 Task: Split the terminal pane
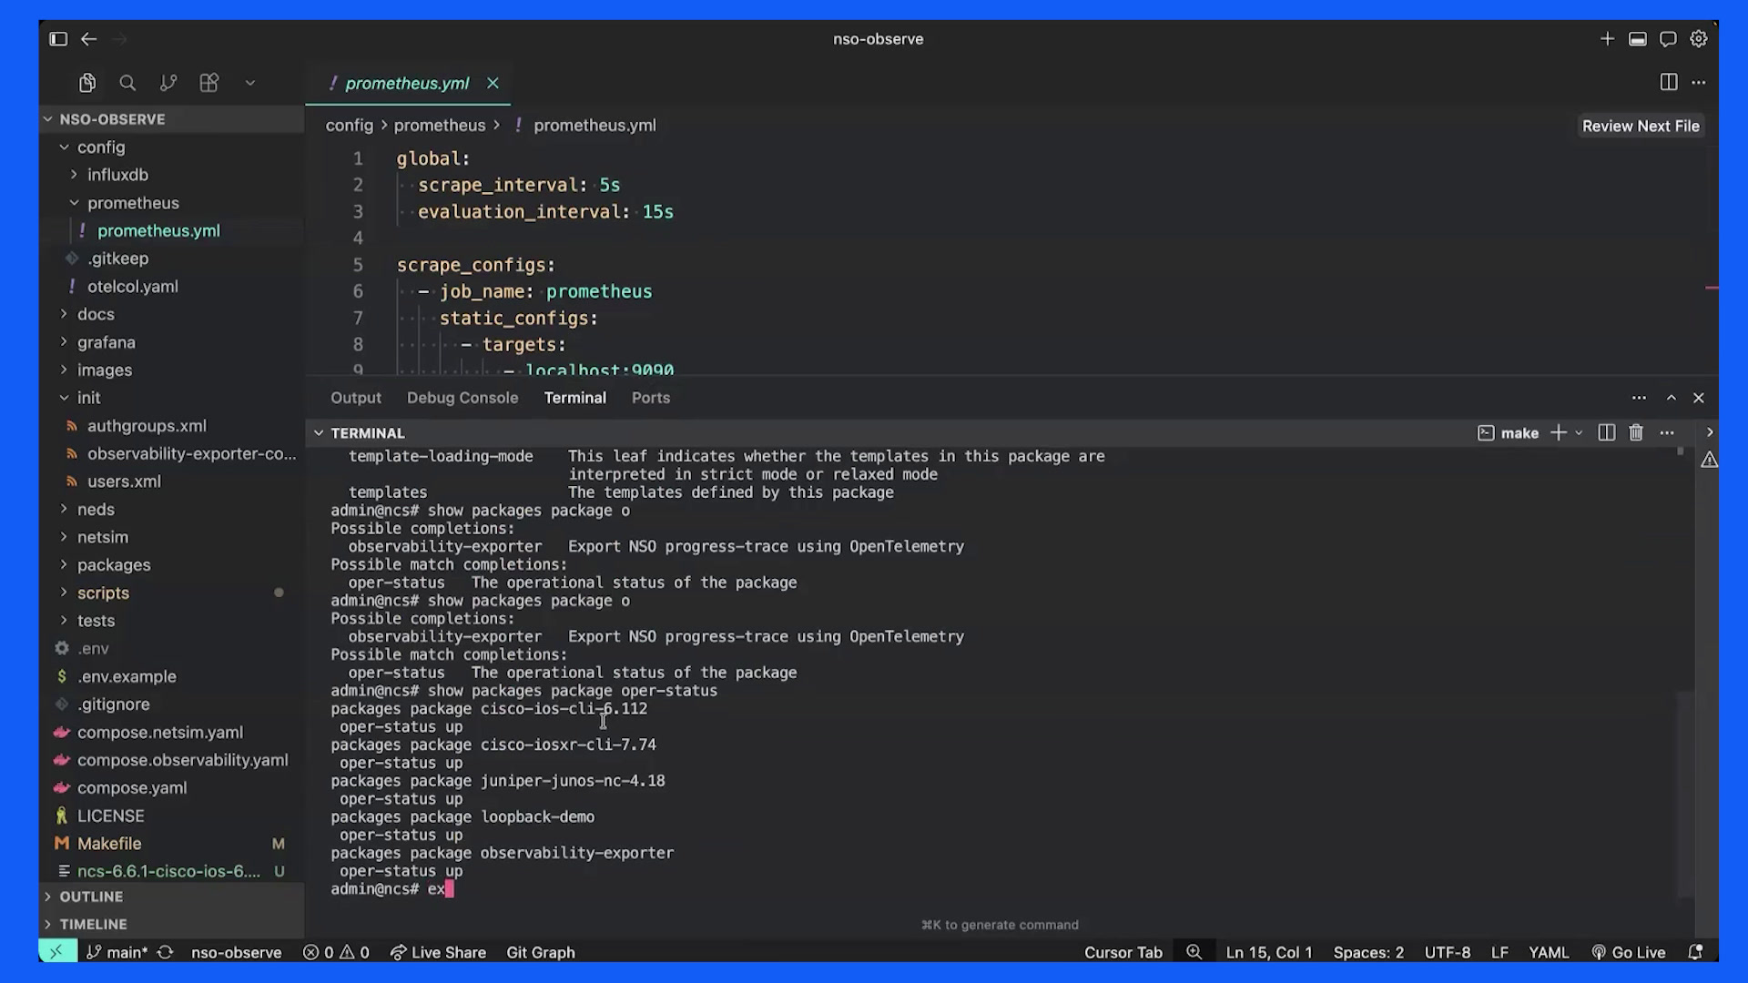coord(1607,433)
